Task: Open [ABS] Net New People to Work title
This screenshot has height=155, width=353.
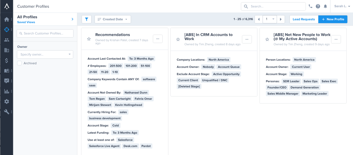Action: coord(302,37)
